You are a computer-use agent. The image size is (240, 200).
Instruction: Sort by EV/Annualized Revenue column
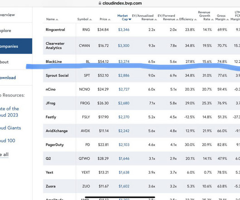pyautogui.click(x=144, y=18)
